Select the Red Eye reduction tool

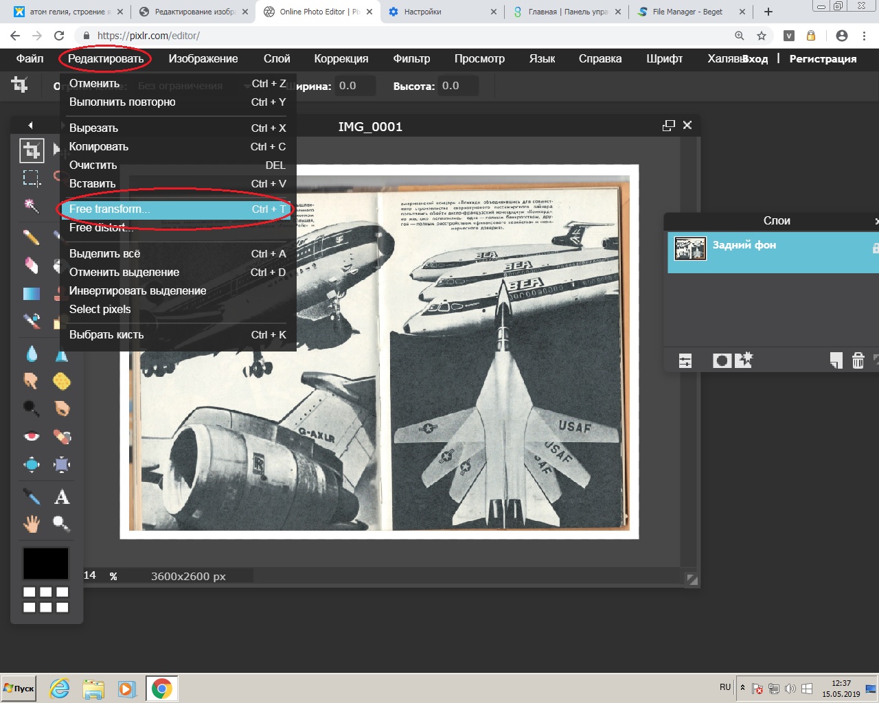[31, 437]
